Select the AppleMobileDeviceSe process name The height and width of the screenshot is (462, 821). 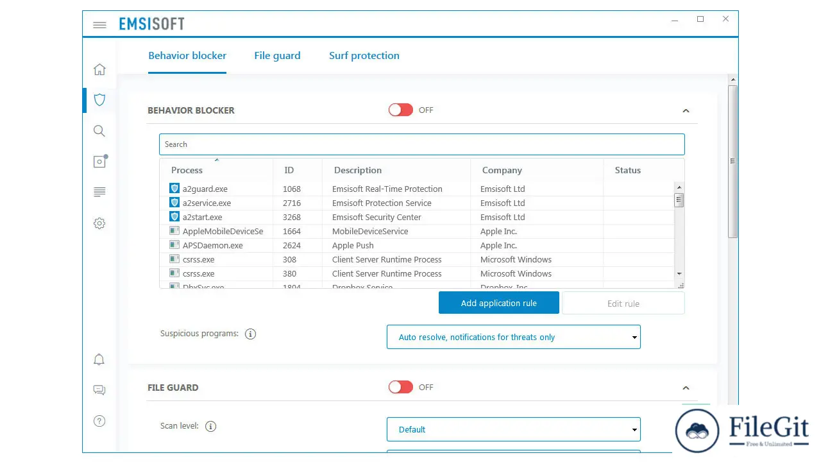pyautogui.click(x=223, y=231)
